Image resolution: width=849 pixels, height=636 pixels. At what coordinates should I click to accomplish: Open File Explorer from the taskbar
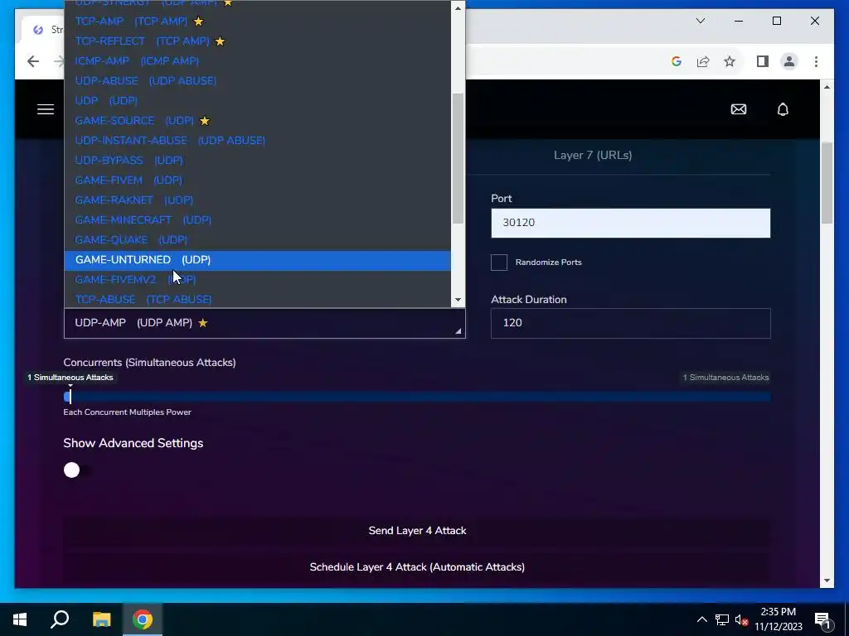(101, 619)
